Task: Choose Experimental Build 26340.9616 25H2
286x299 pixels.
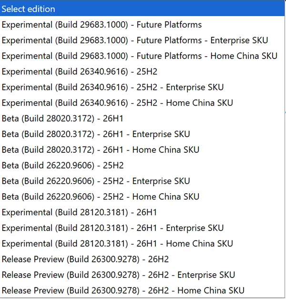Action: (142, 71)
